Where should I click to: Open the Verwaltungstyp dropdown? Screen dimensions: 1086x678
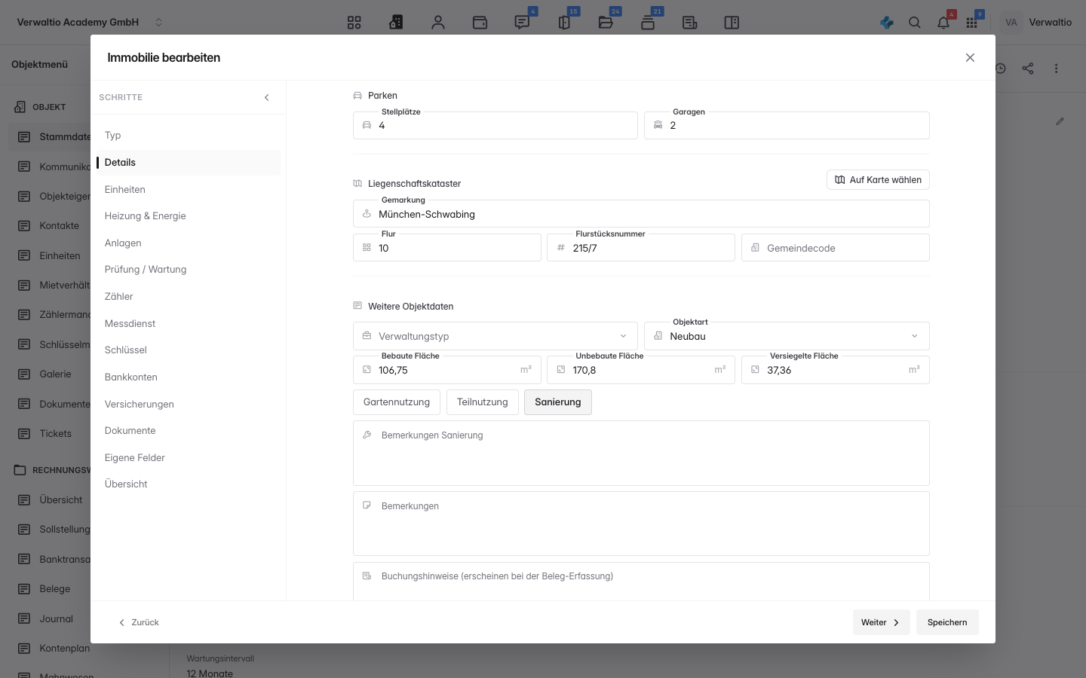point(495,336)
